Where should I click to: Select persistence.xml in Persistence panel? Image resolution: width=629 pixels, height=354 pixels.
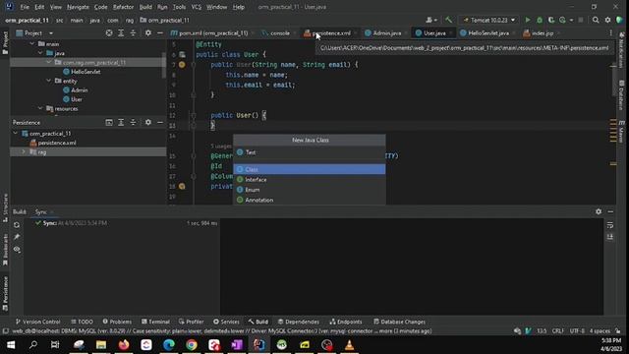point(57,143)
